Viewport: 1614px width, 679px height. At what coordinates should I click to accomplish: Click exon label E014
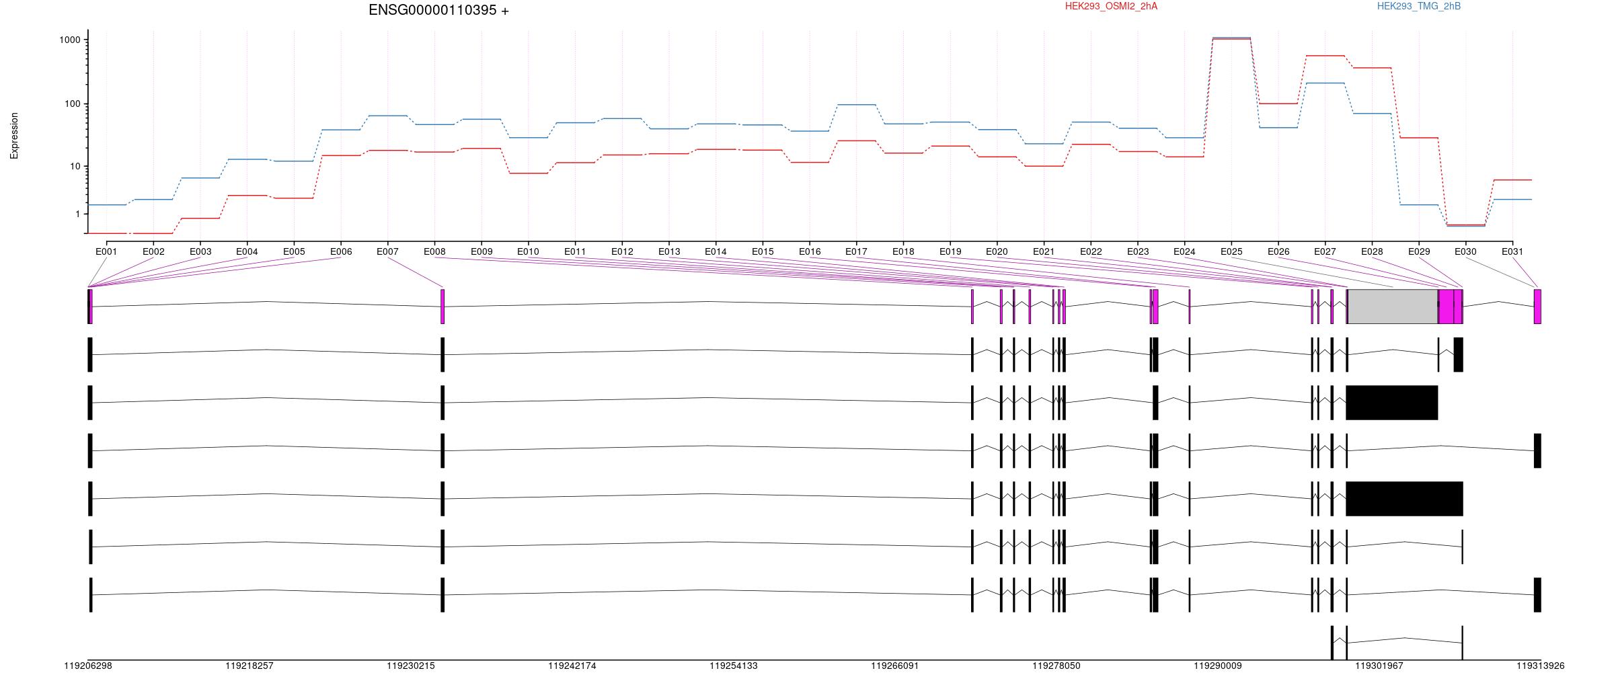(x=716, y=252)
